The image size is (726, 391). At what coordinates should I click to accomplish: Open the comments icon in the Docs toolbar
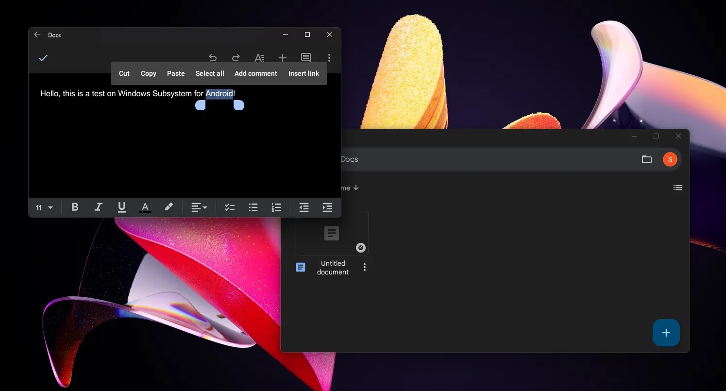pos(306,57)
